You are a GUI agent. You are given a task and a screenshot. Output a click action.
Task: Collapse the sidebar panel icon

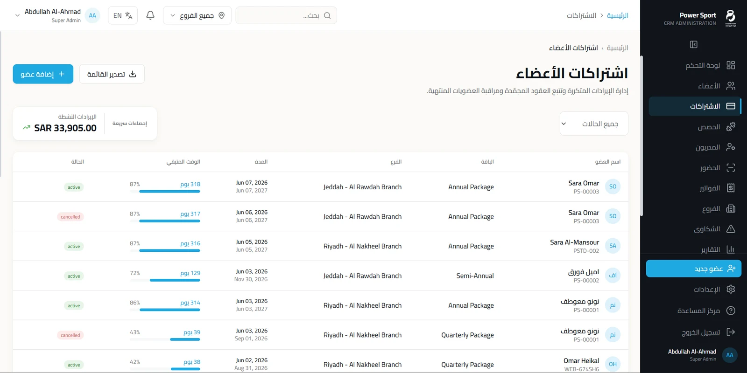tap(694, 44)
